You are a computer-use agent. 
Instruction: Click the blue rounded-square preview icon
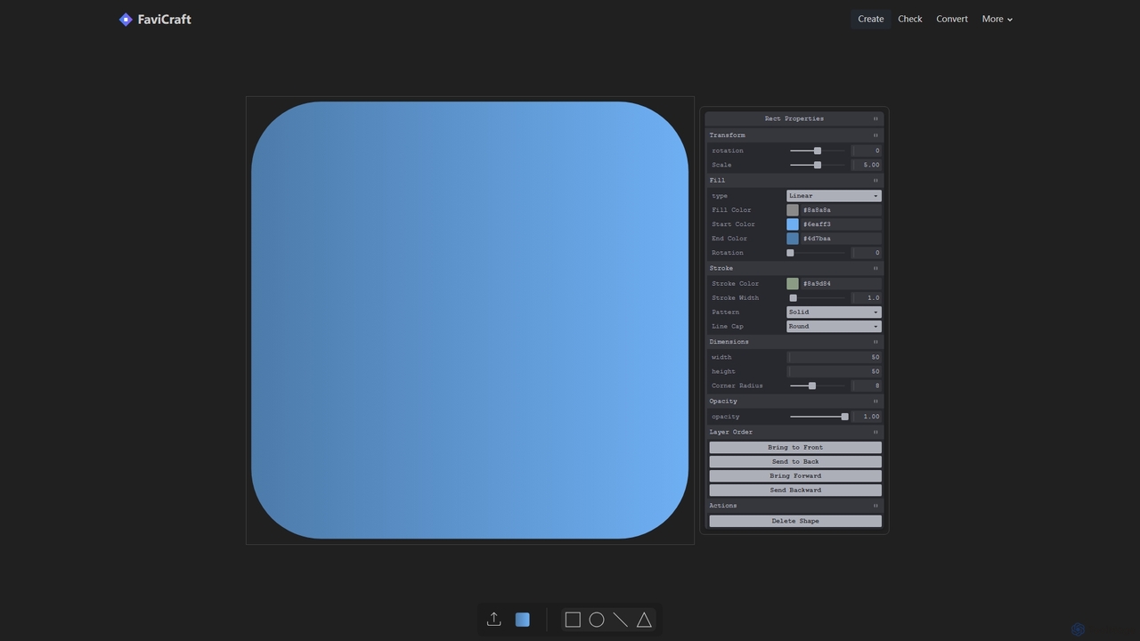point(523,620)
